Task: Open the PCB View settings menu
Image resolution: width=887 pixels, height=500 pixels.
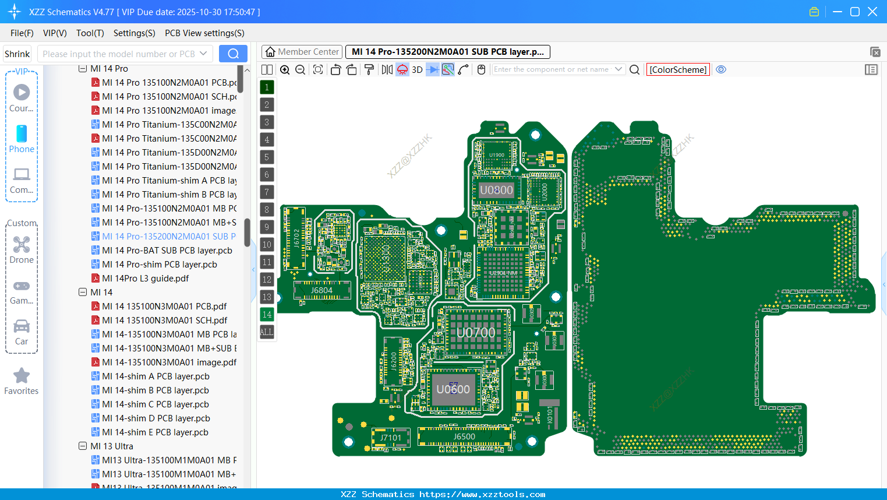Action: pyautogui.click(x=204, y=33)
